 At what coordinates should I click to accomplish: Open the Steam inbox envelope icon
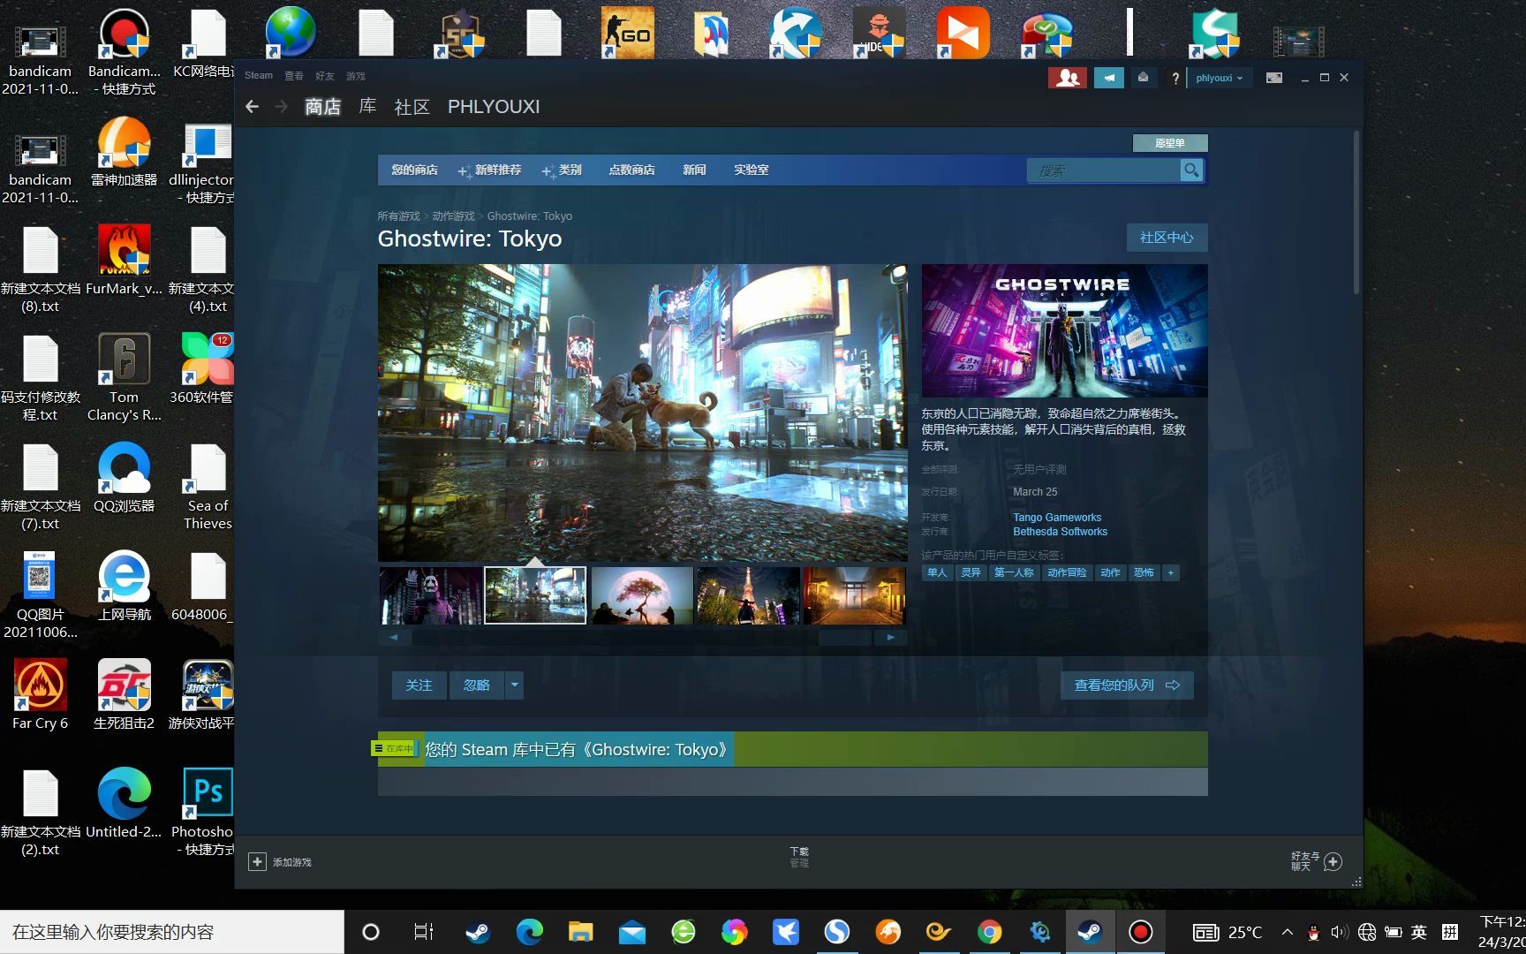(x=1143, y=78)
